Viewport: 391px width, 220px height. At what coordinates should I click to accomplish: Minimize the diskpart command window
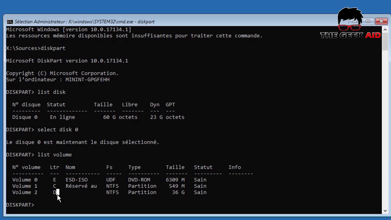click(x=355, y=21)
